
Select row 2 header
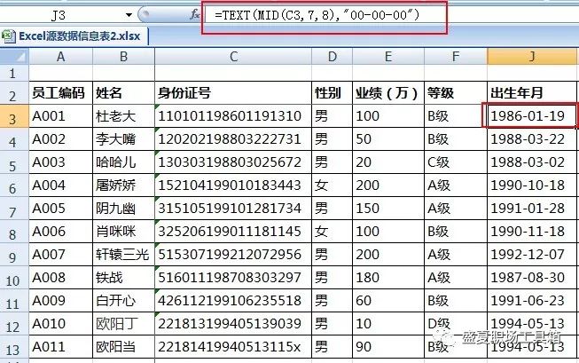[14, 95]
